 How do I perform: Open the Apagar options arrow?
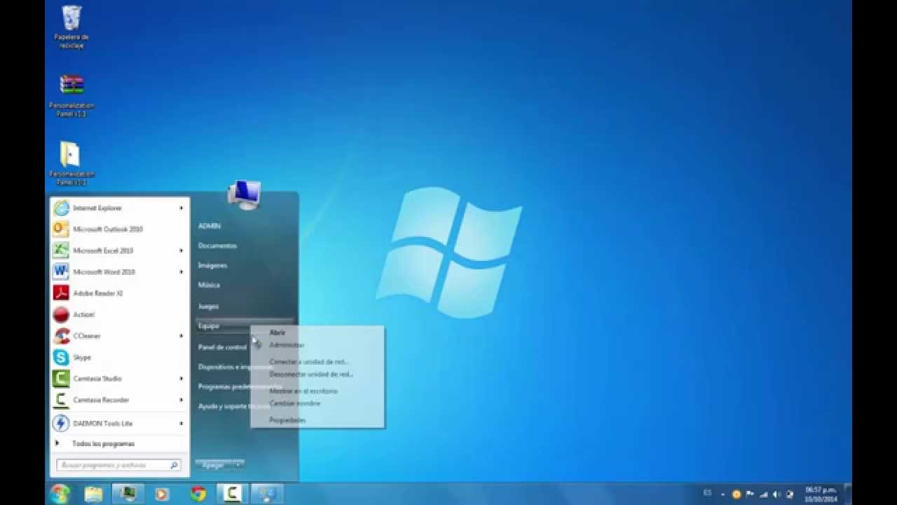[x=238, y=464]
